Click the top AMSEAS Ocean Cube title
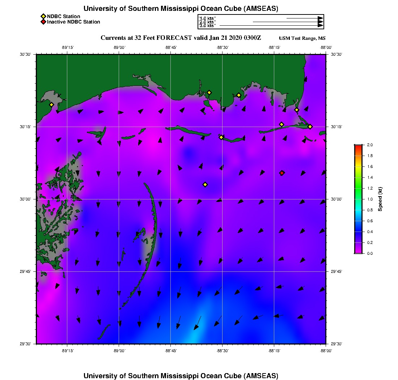 [181, 9]
